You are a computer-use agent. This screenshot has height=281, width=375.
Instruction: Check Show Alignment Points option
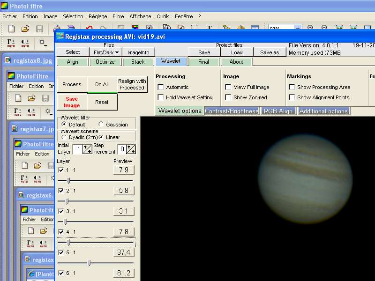point(292,97)
